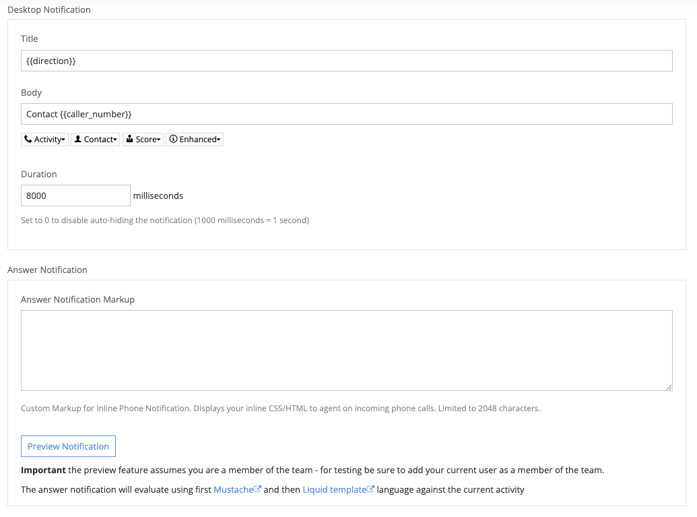697x517 pixels.
Task: Select the Duration field showing 8000
Action: click(x=75, y=195)
